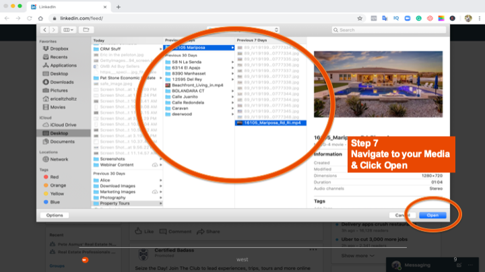Select Recents in the Finder sidebar

pyautogui.click(x=59, y=57)
